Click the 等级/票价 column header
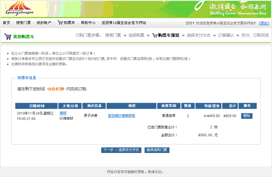The image size is (272, 177). [x=208, y=106]
